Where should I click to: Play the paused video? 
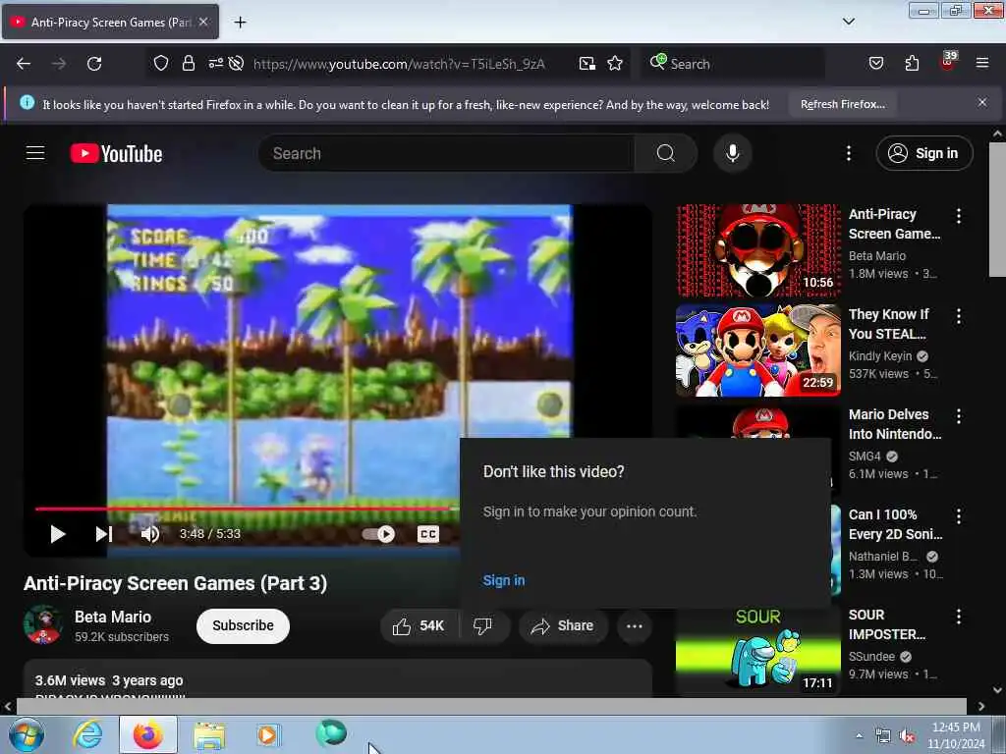coord(58,533)
